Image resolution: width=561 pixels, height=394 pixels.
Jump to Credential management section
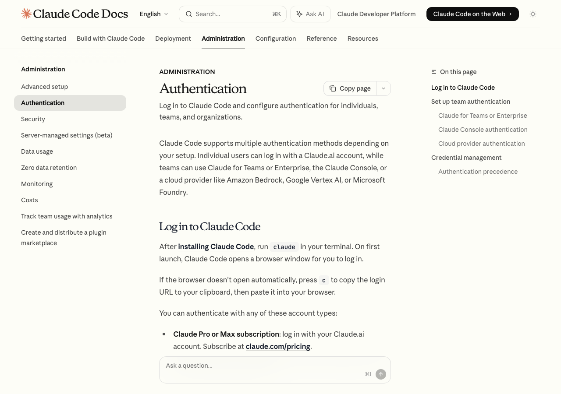click(466, 158)
